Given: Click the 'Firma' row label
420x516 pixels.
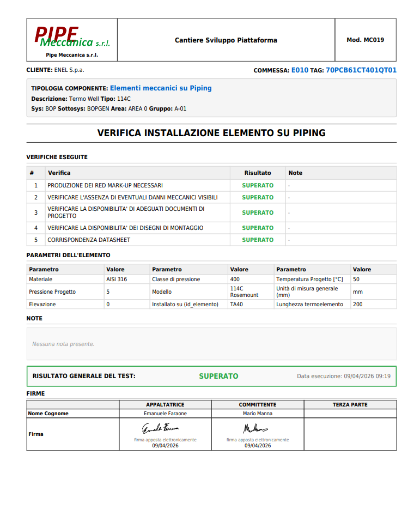Looking at the screenshot, I should click(36, 434).
